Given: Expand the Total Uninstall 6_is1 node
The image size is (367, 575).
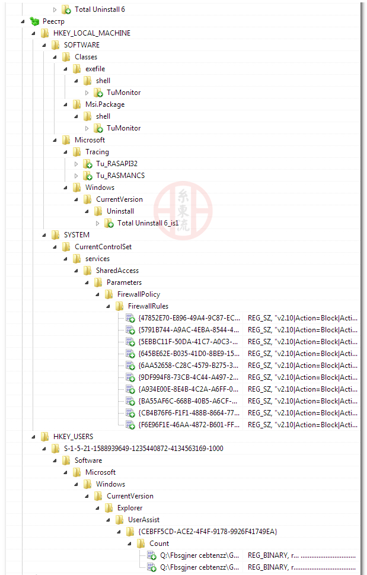Looking at the screenshot, I should [97, 223].
